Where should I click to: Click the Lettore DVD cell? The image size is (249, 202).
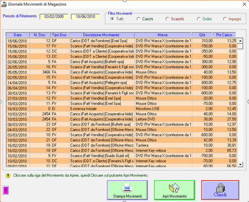click(163, 119)
